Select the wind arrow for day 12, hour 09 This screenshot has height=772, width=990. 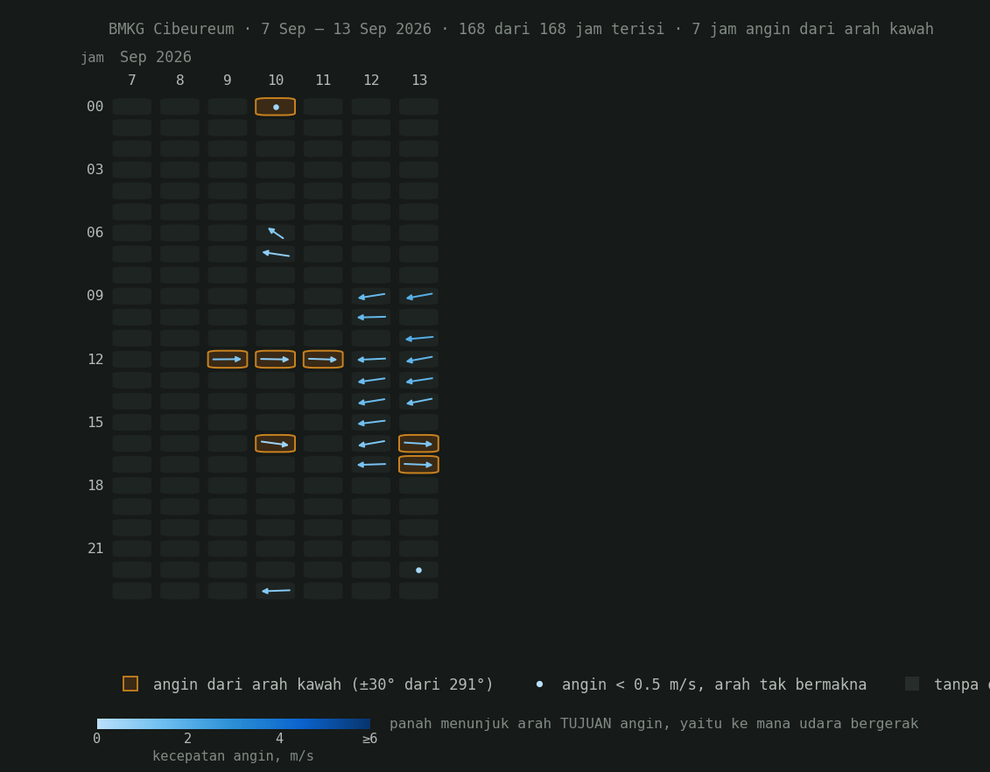(371, 296)
